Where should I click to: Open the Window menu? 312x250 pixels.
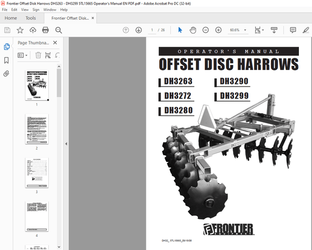(x=50, y=10)
